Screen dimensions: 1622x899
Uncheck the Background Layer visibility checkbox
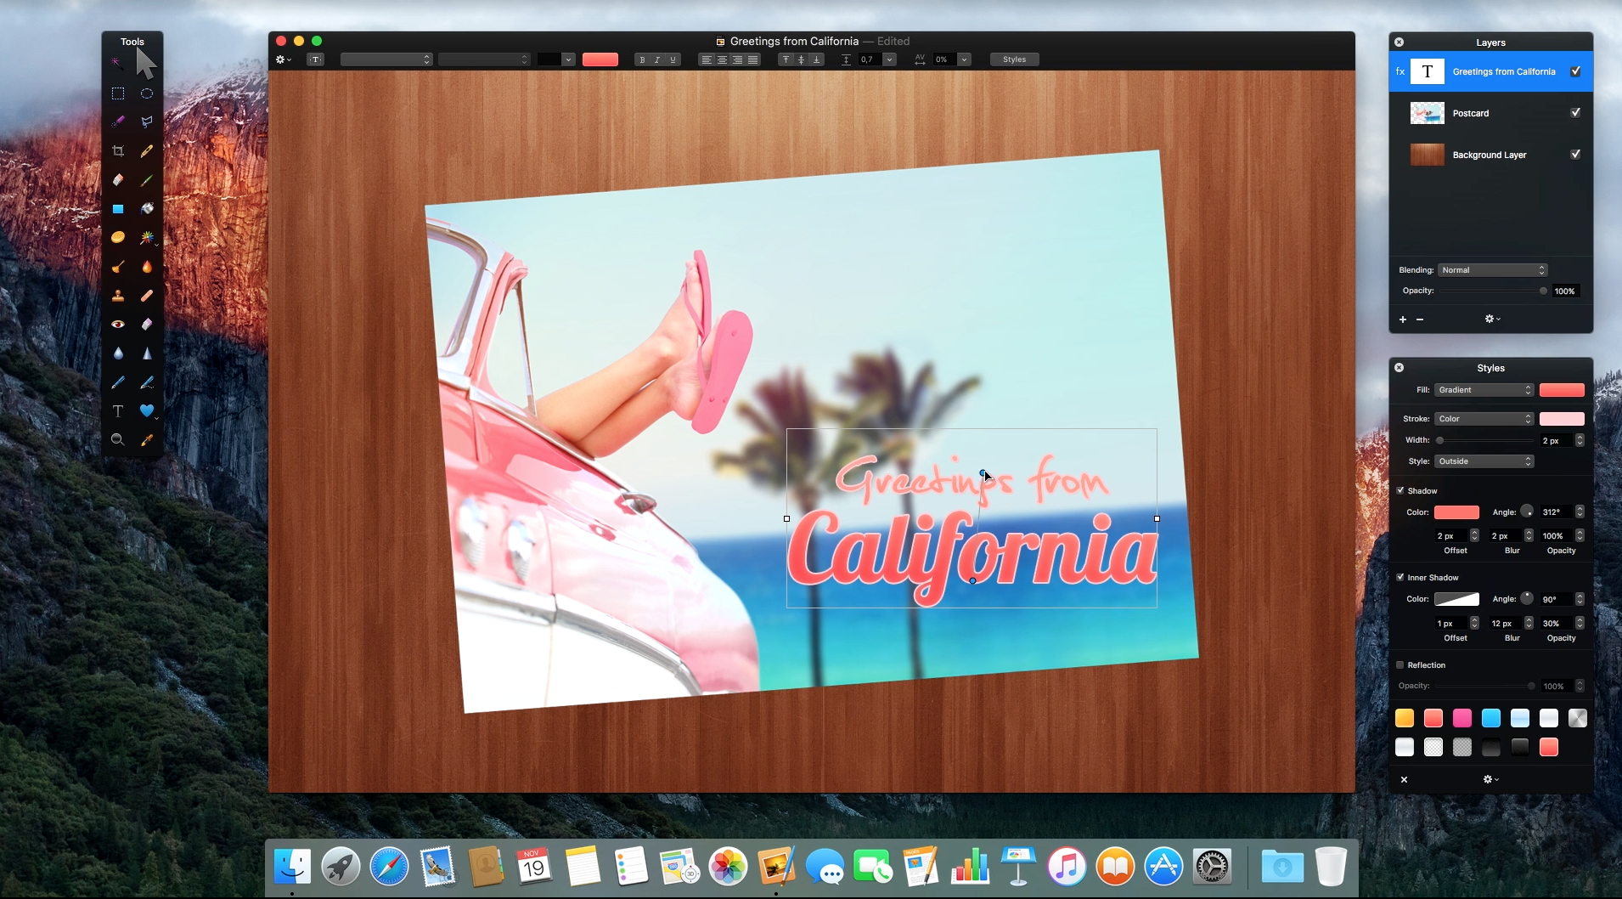pos(1576,154)
